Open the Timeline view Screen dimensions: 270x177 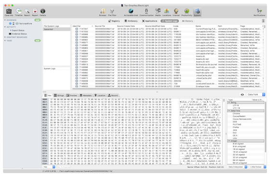[19, 13]
